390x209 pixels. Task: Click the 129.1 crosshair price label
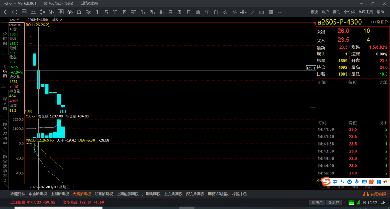311,68
